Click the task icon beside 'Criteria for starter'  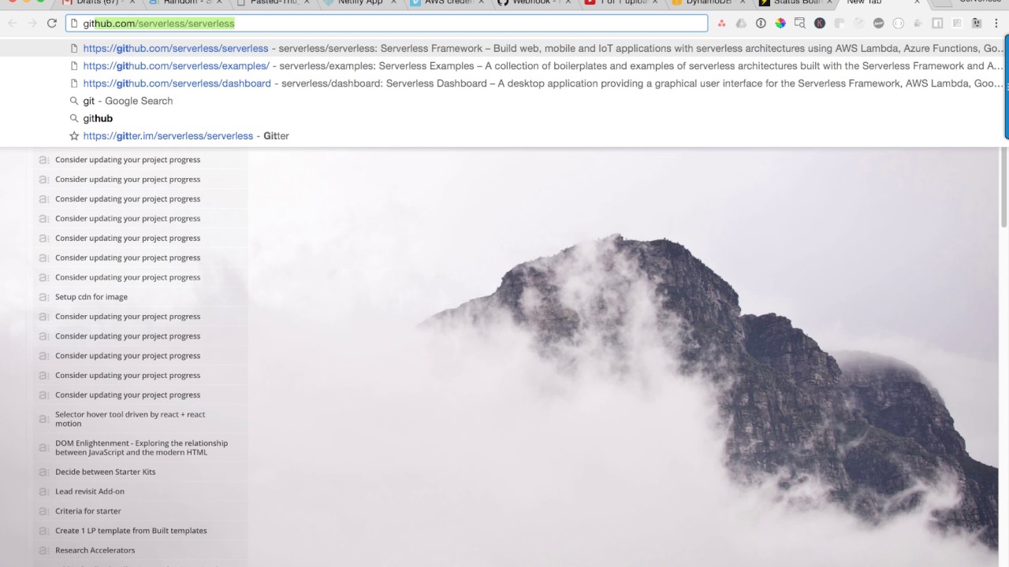coord(43,511)
